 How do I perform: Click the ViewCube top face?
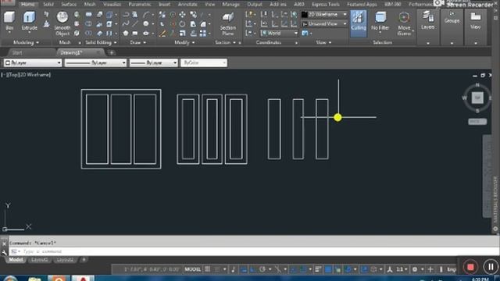point(477,98)
